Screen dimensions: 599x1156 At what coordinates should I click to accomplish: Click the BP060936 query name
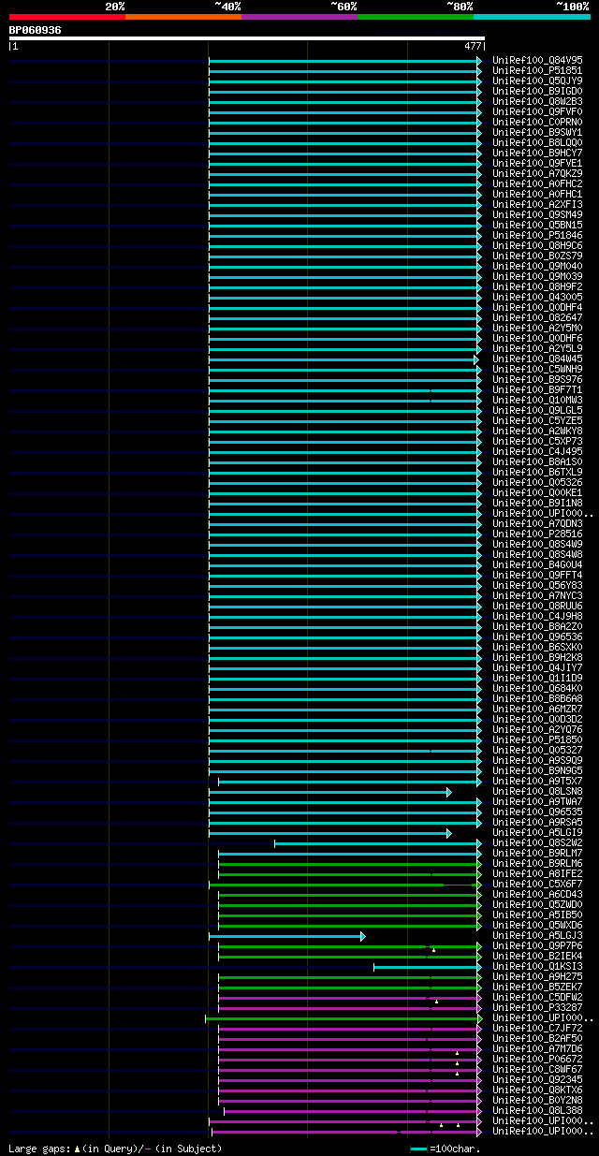tap(36, 30)
